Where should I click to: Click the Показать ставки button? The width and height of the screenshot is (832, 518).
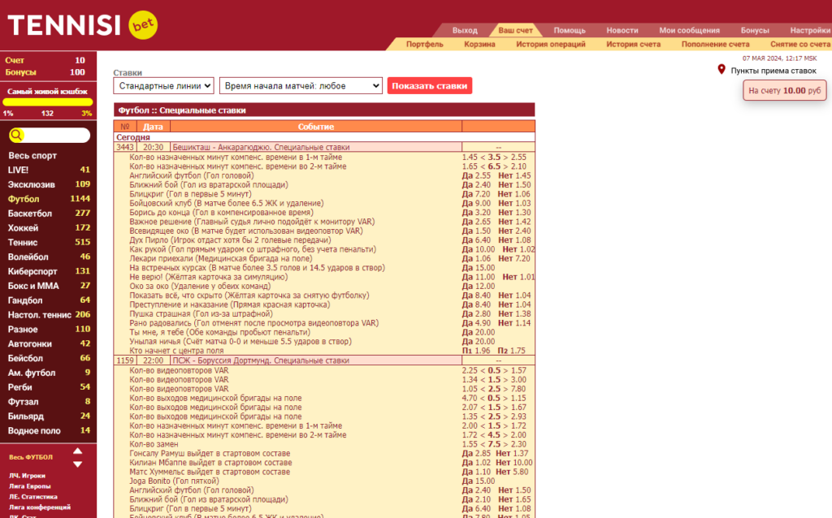pyautogui.click(x=429, y=86)
